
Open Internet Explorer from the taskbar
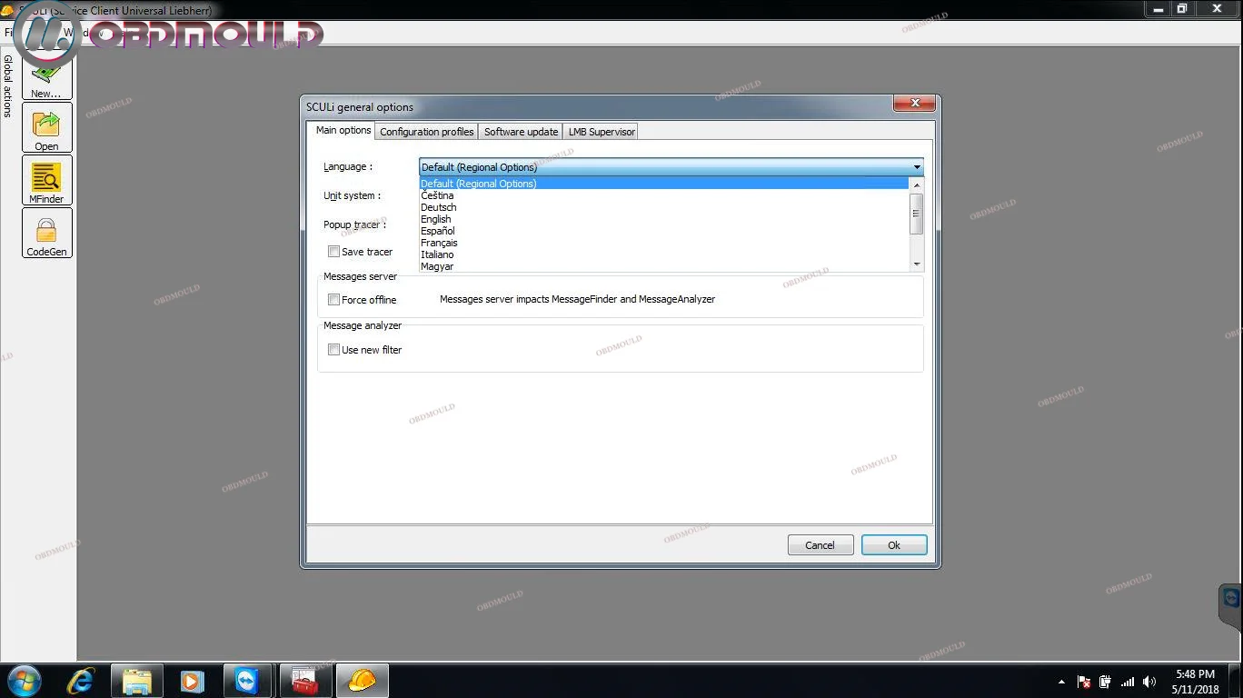click(81, 680)
